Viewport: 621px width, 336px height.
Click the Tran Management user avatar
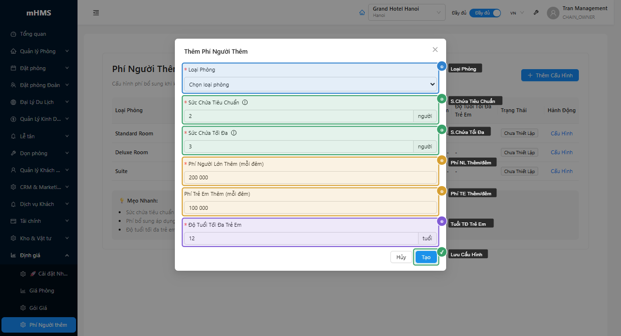tap(553, 13)
